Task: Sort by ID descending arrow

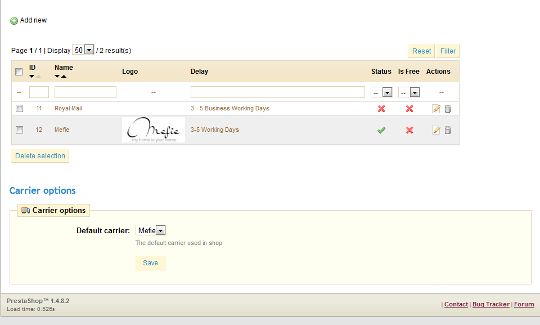Action: (31, 76)
